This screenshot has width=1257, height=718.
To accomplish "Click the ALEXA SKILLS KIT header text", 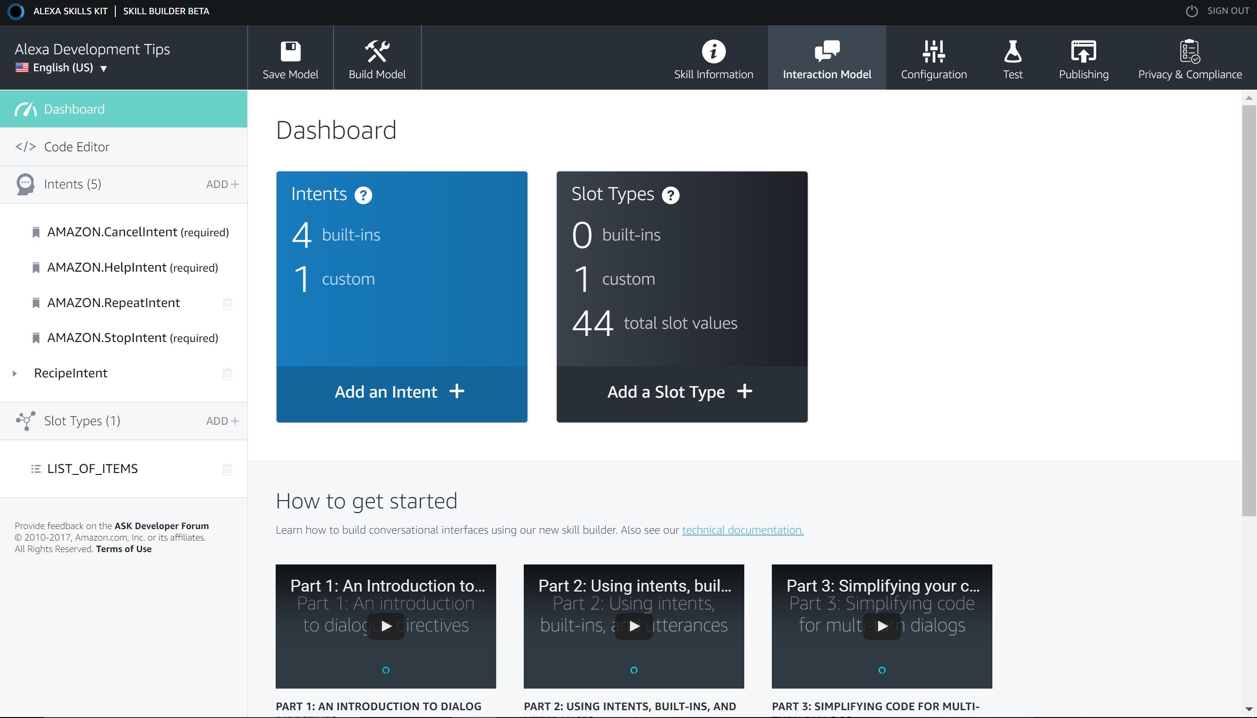I will pos(70,11).
